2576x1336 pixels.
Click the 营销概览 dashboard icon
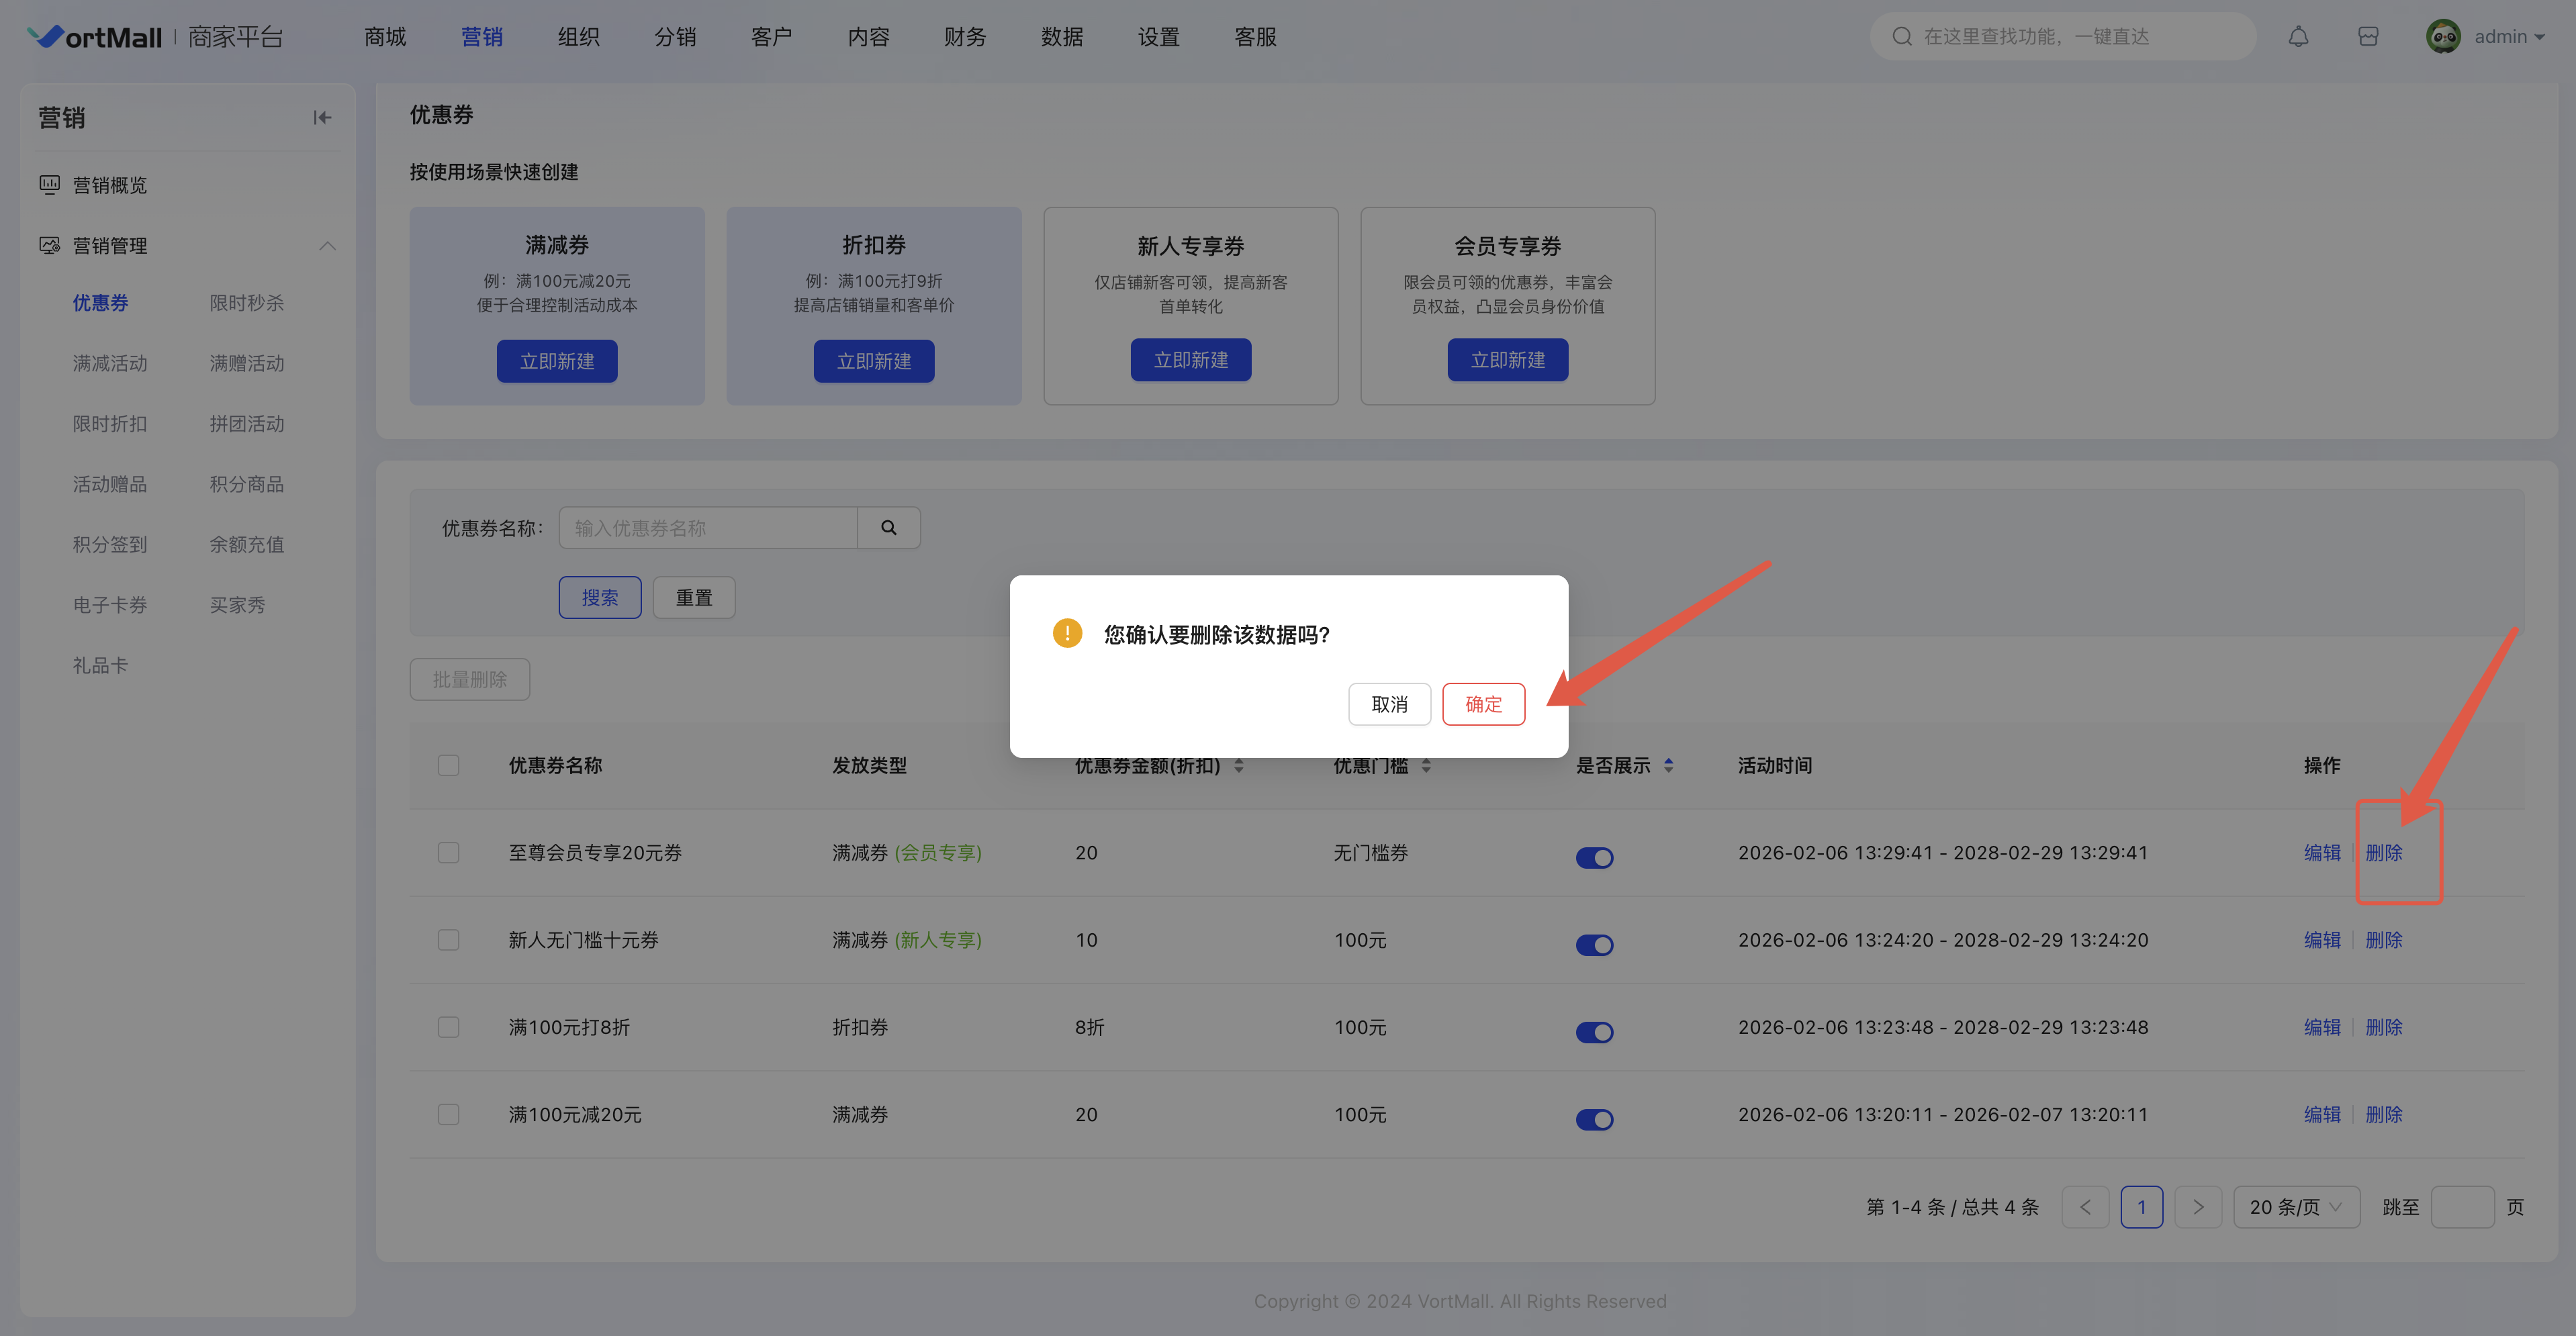[x=49, y=185]
